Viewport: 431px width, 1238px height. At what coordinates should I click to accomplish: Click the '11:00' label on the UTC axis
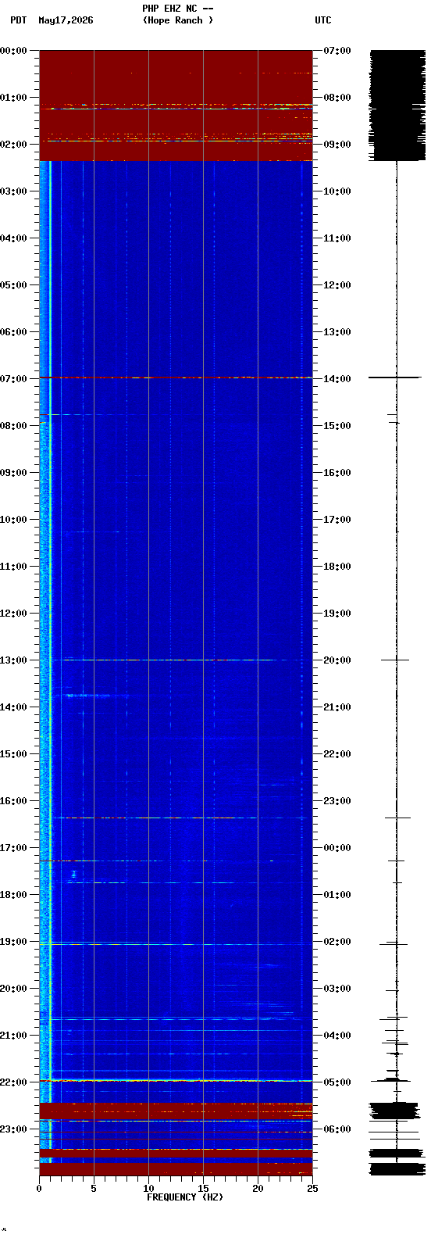click(337, 238)
